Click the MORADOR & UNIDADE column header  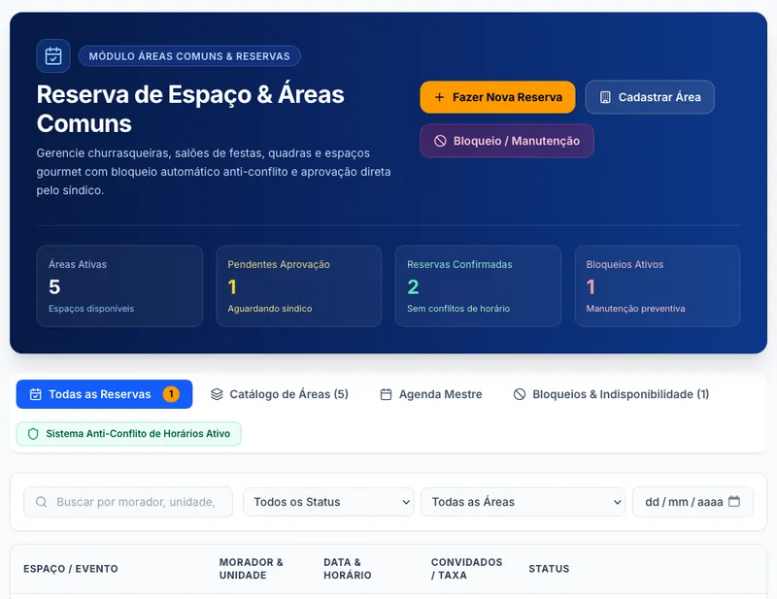tap(252, 569)
